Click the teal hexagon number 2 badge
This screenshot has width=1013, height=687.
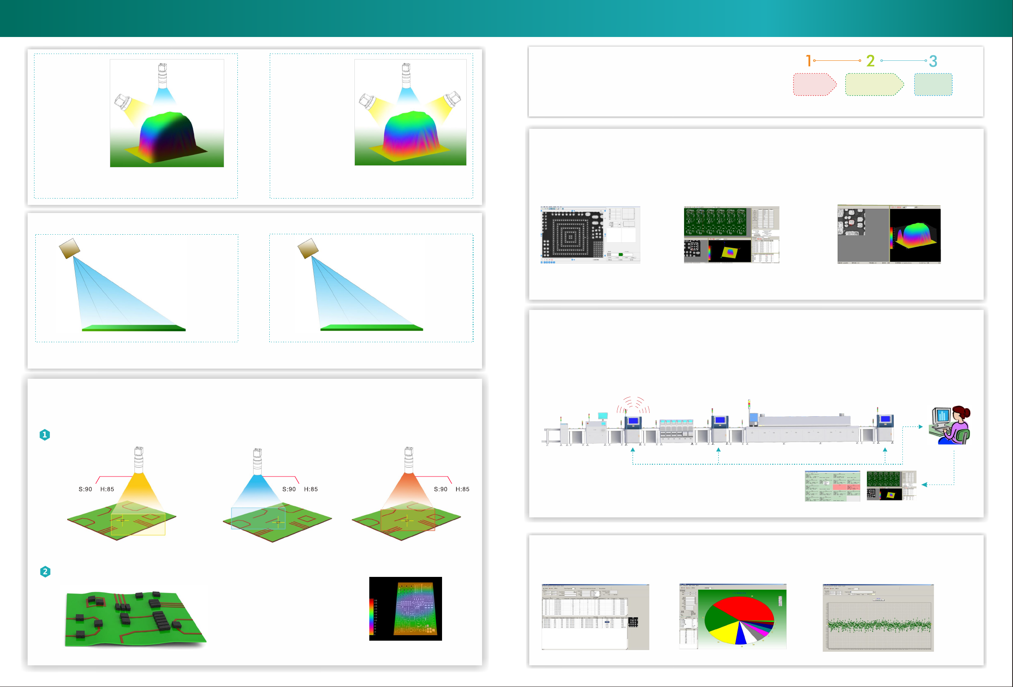click(45, 571)
